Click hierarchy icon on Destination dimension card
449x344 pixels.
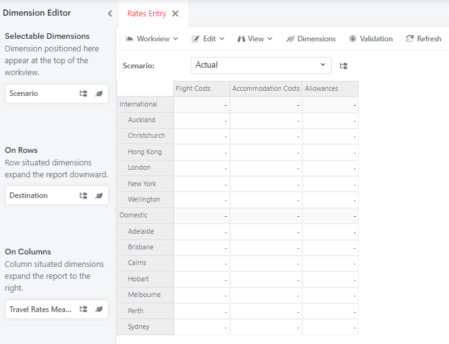pyautogui.click(x=83, y=195)
